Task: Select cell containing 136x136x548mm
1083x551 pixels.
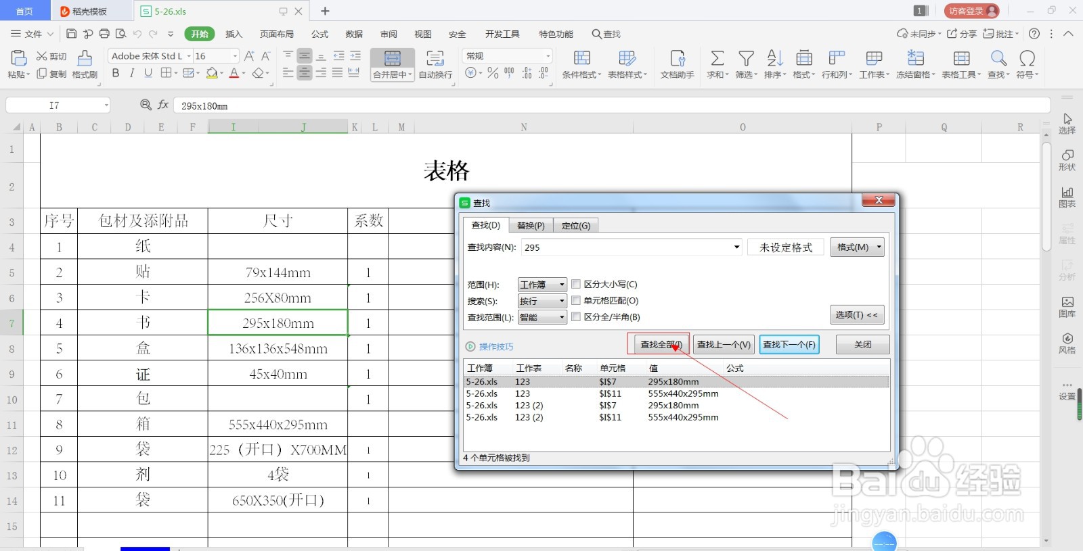Action: (x=278, y=349)
